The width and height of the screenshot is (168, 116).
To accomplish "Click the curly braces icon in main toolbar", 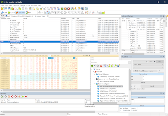I will (x=86, y=9).
